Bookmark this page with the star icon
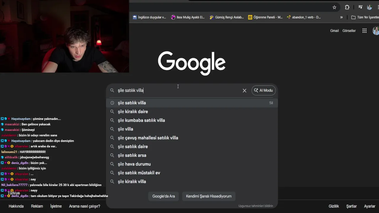The height and width of the screenshot is (213, 379). 334,7
